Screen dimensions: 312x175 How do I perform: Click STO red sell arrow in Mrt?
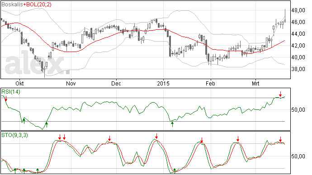pyautogui.click(x=280, y=139)
